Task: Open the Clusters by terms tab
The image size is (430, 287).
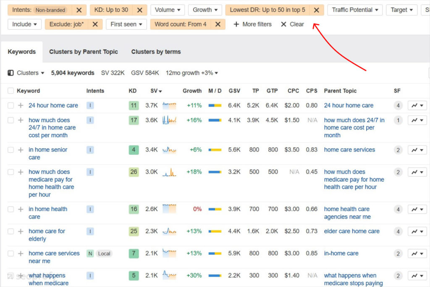Action: 155,52
